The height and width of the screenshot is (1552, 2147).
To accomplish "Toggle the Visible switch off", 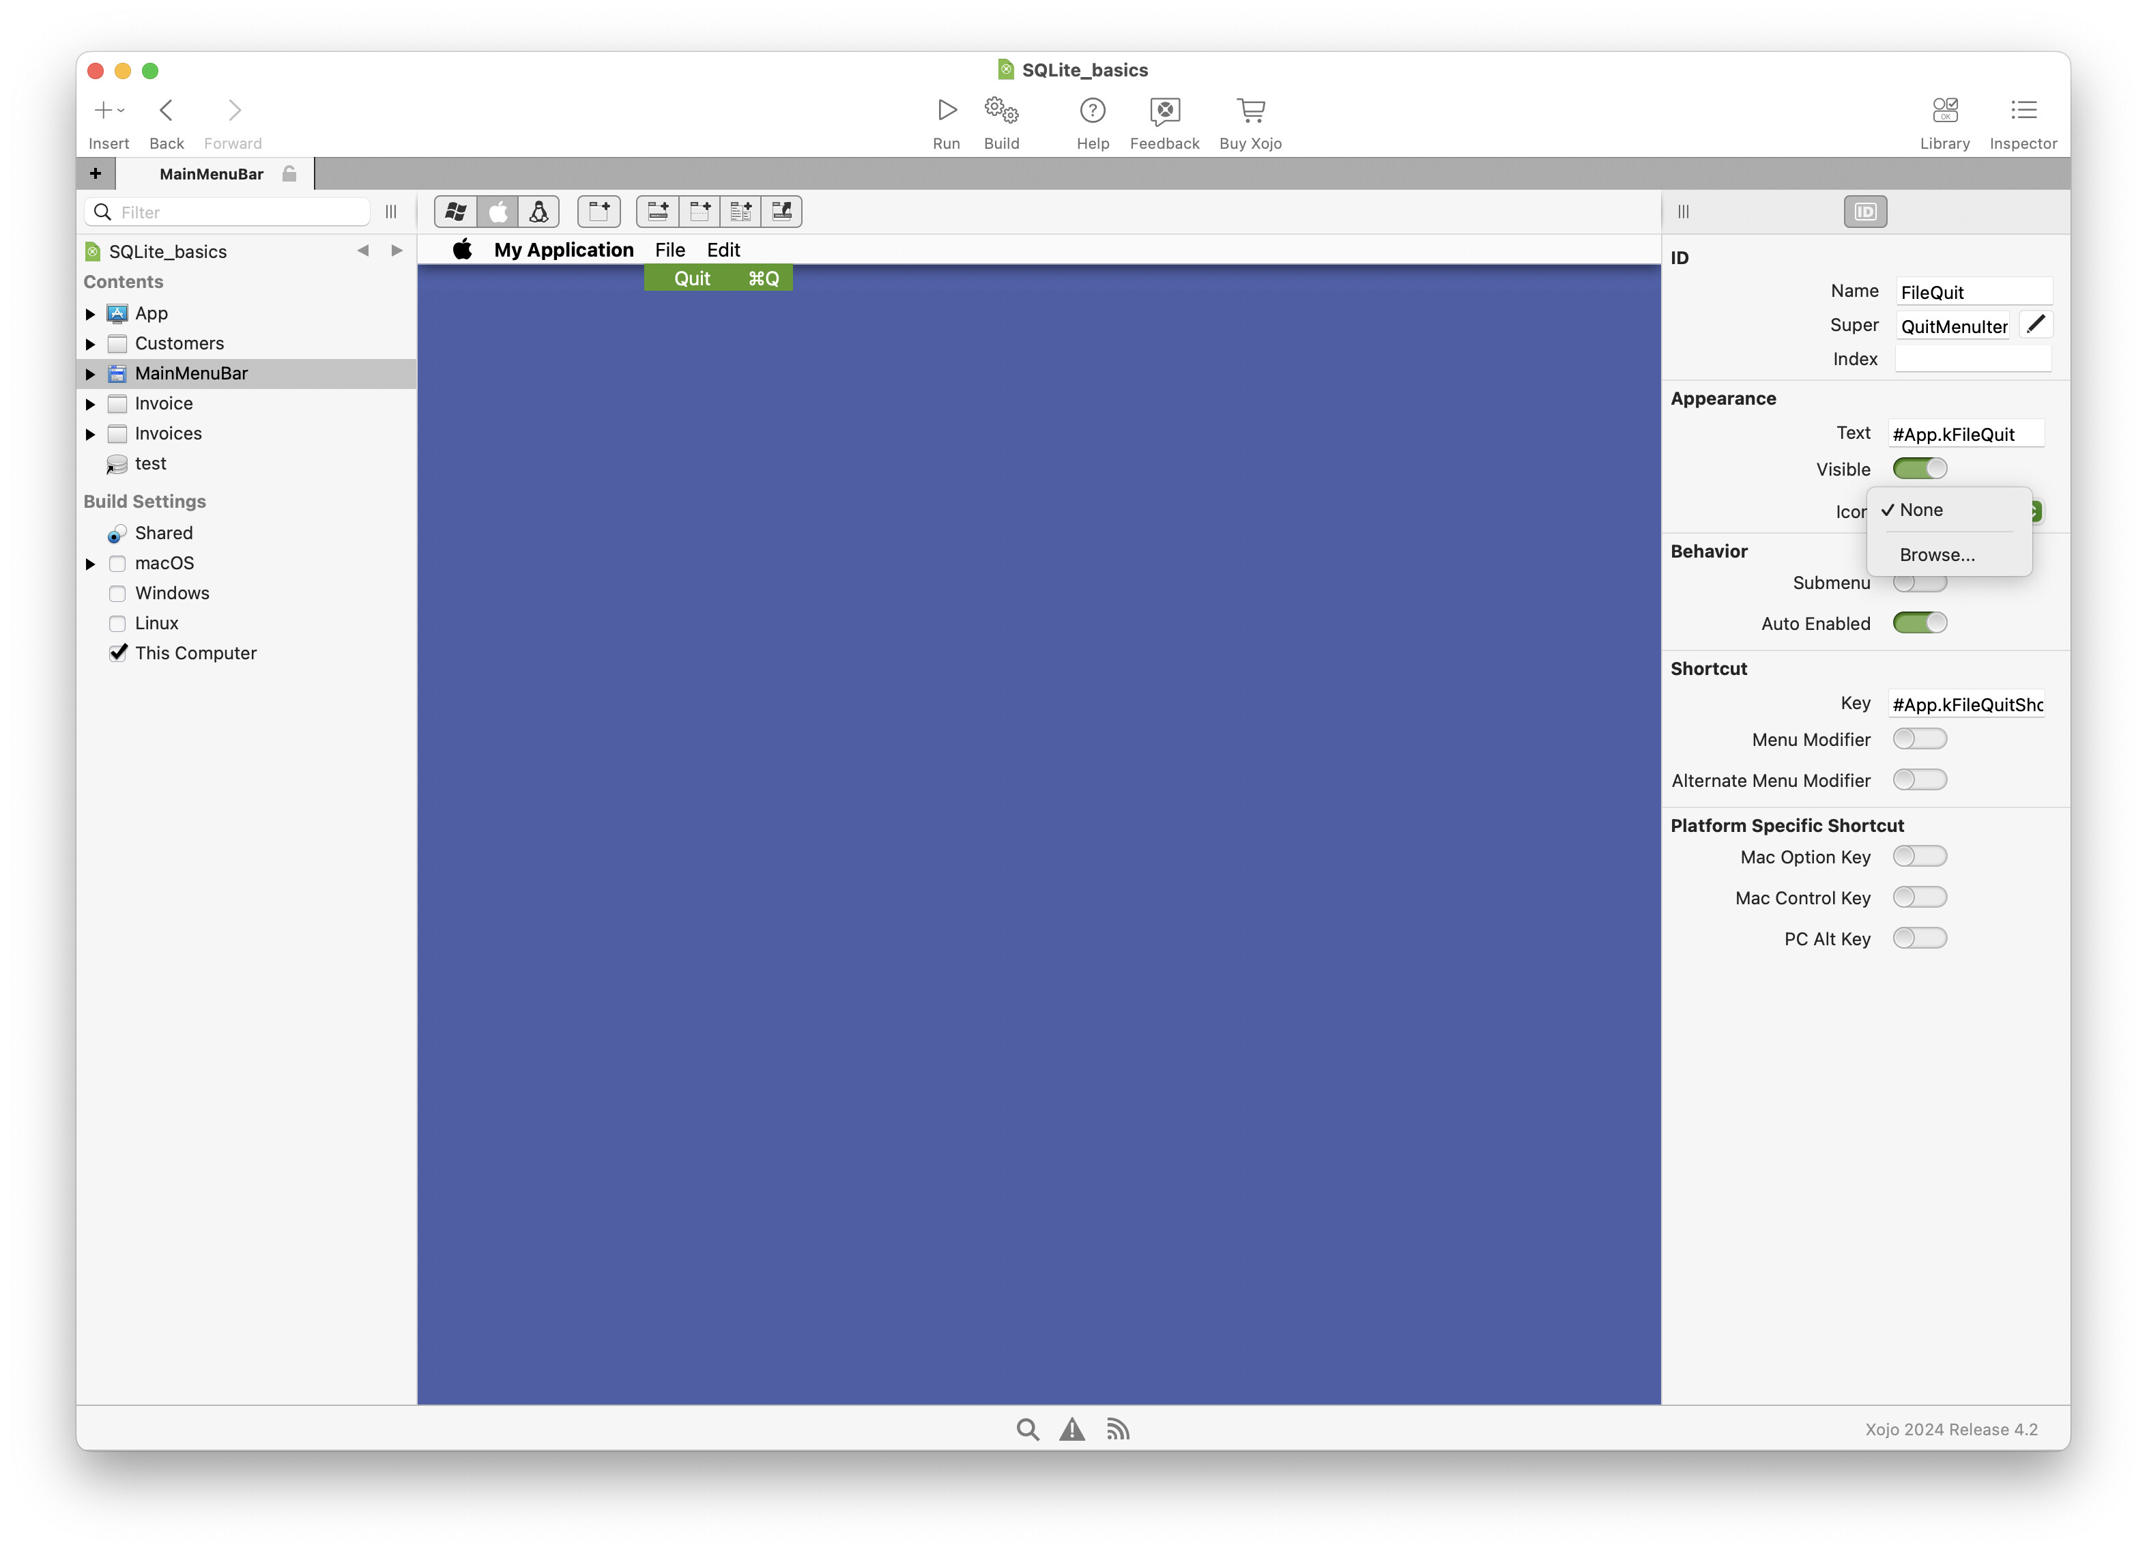I will point(1919,468).
